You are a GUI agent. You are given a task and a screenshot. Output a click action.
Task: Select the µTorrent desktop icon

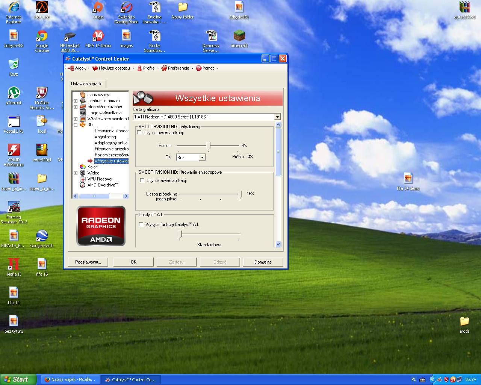[x=14, y=96]
